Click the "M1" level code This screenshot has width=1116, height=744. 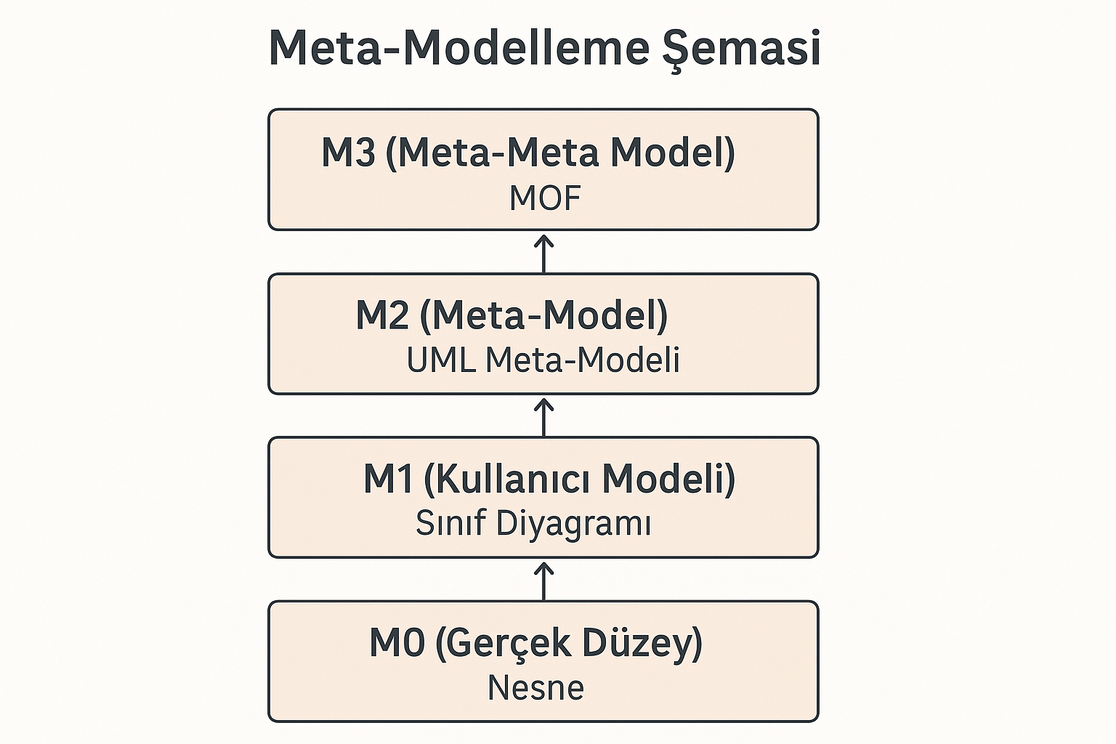[388, 479]
